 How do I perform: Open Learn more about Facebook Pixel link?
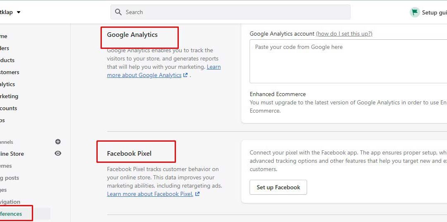click(x=150, y=194)
